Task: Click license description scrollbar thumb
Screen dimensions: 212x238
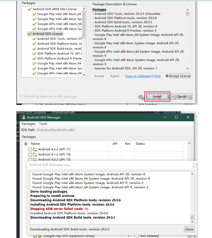Action: pyautogui.click(x=188, y=14)
